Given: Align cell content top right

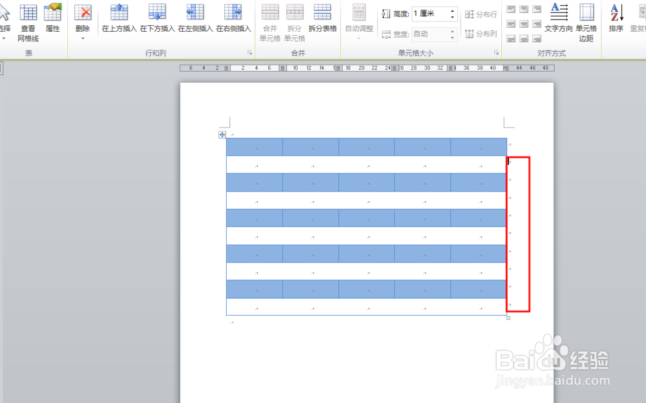Looking at the screenshot, I should (x=536, y=8).
